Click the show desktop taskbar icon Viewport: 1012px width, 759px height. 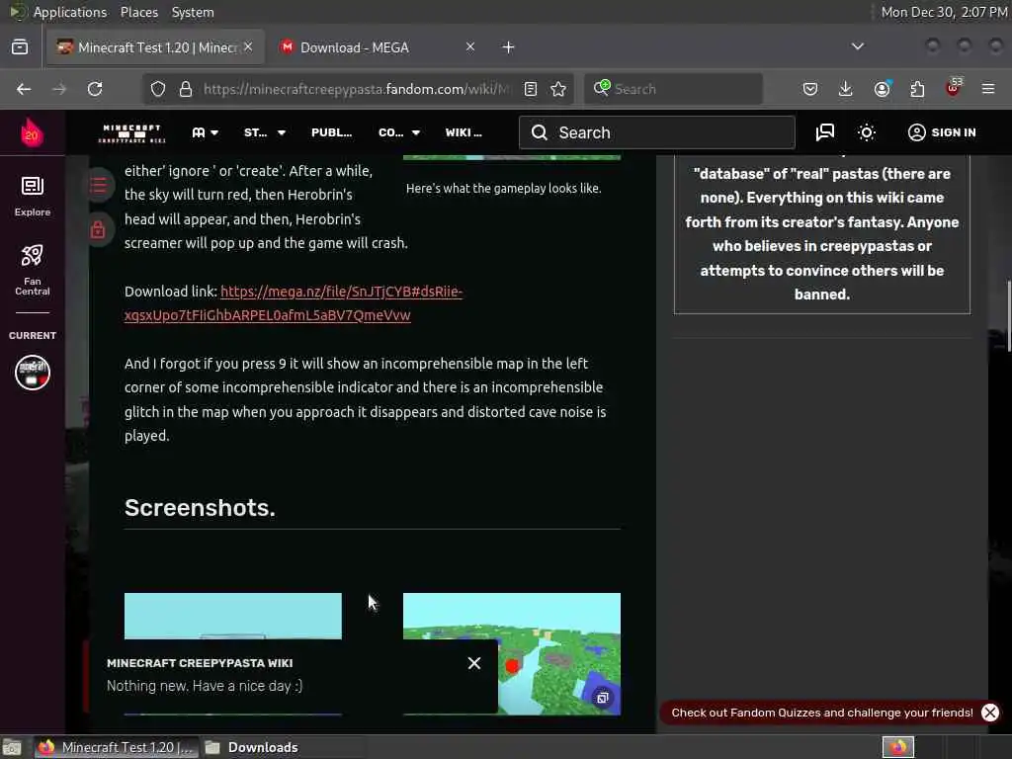tap(12, 747)
